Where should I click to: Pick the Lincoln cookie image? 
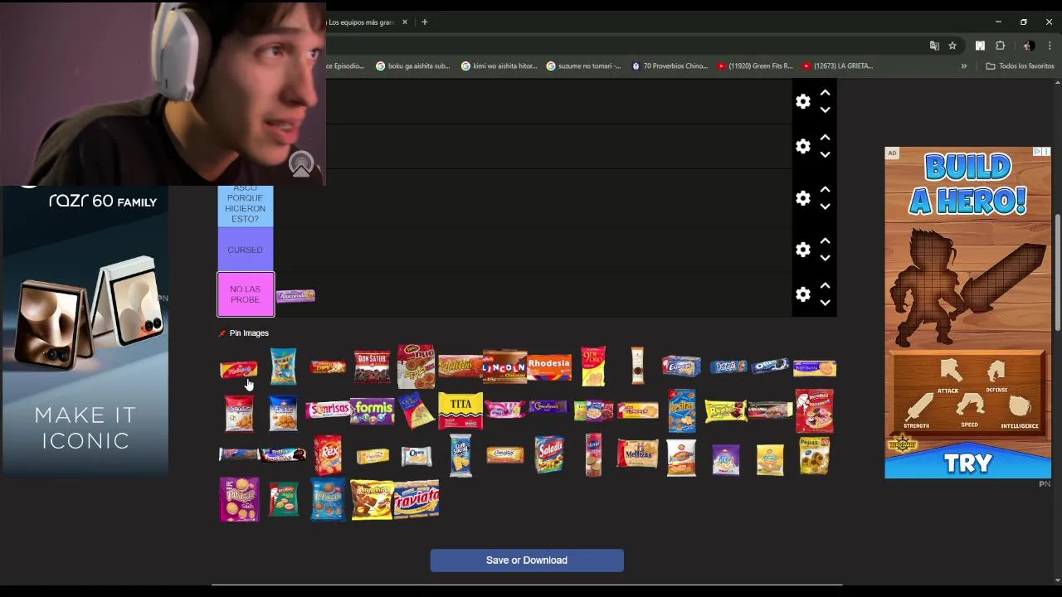coord(504,366)
